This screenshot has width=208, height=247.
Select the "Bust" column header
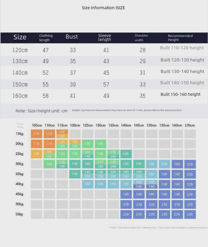[72, 37]
